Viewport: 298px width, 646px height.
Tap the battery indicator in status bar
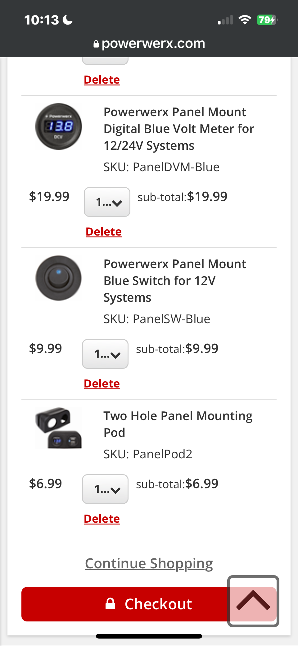click(x=267, y=20)
